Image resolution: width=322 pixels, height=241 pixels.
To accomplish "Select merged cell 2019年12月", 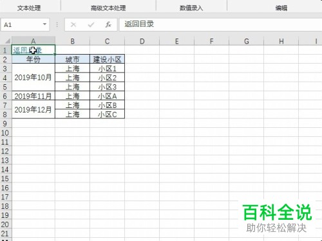I will pyautogui.click(x=33, y=109).
